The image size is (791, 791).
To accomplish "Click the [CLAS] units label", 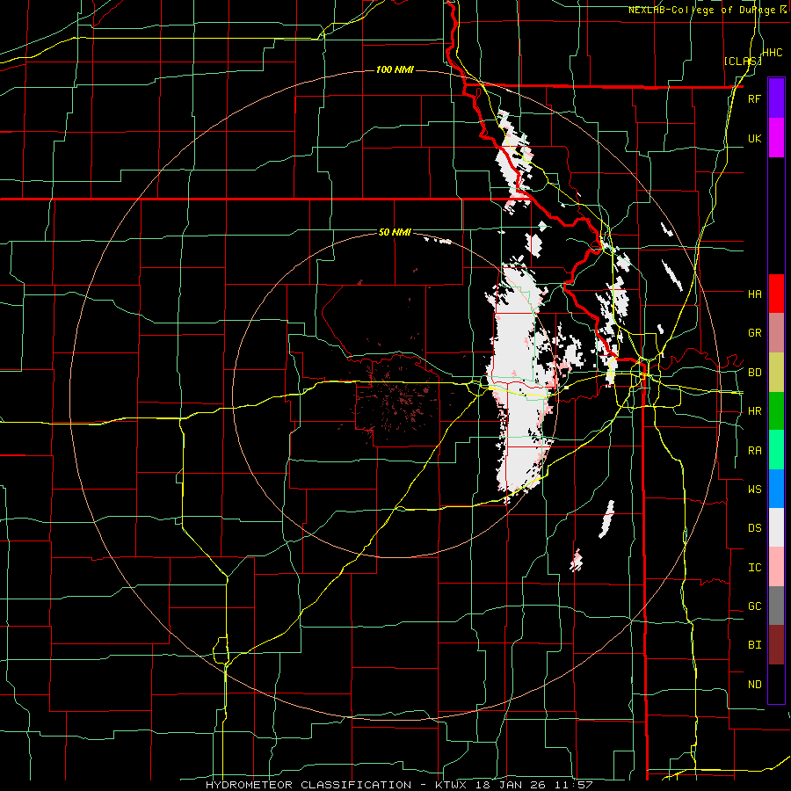I will coord(743,61).
